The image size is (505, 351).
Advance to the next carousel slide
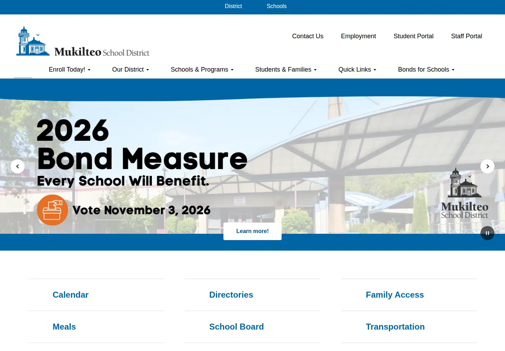tap(487, 166)
